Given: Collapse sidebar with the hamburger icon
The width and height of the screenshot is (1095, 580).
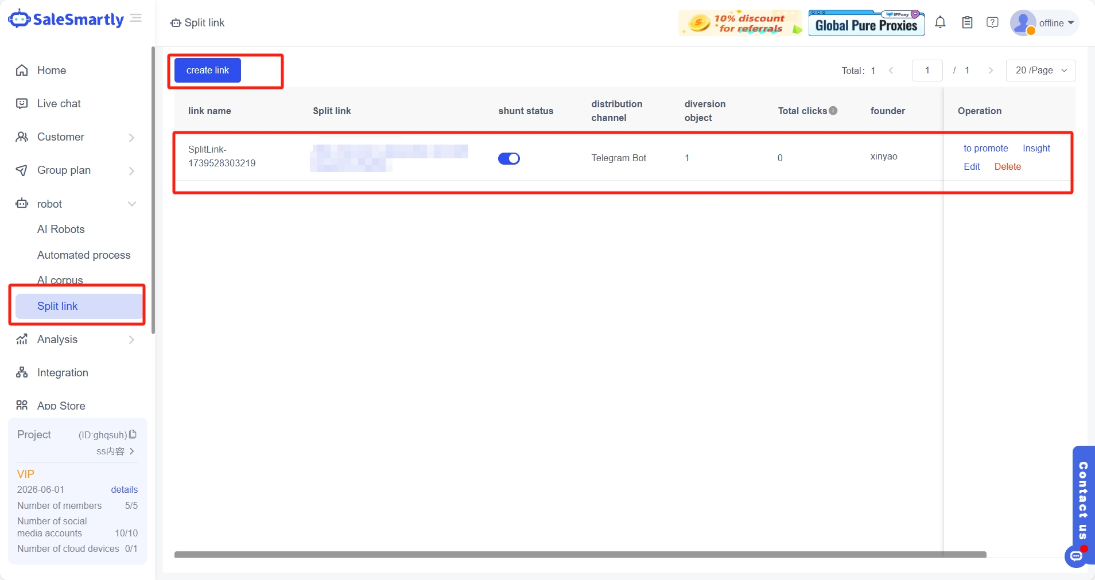Looking at the screenshot, I should point(136,18).
